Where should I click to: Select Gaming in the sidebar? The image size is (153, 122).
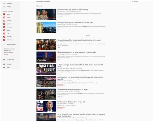[x=9, y=21]
